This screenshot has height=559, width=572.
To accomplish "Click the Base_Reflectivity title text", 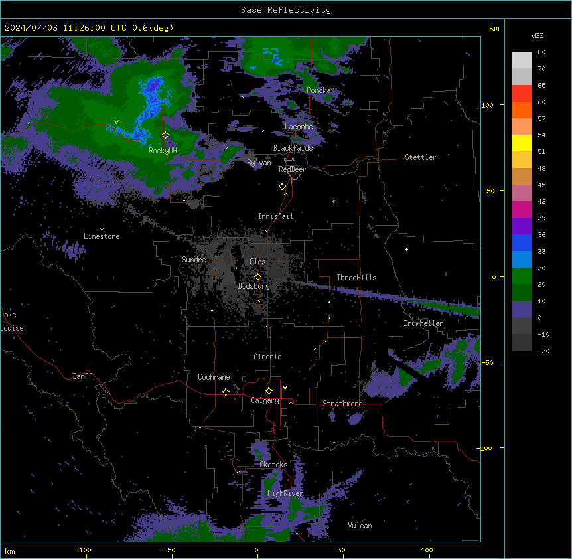I will (286, 10).
